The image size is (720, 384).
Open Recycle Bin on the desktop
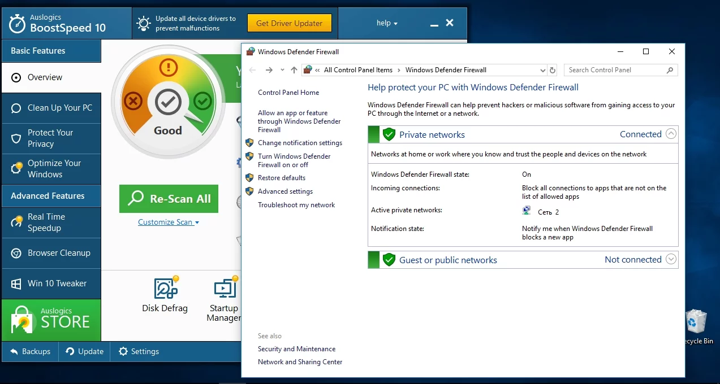[x=696, y=322]
